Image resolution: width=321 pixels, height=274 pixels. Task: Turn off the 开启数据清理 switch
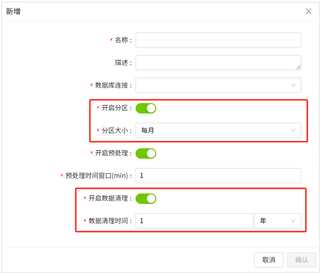coord(146,199)
